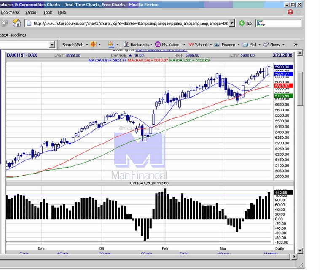This screenshot has width=320, height=274.
Task: Click the orange crosshair toolbar icon
Action: [93, 44]
